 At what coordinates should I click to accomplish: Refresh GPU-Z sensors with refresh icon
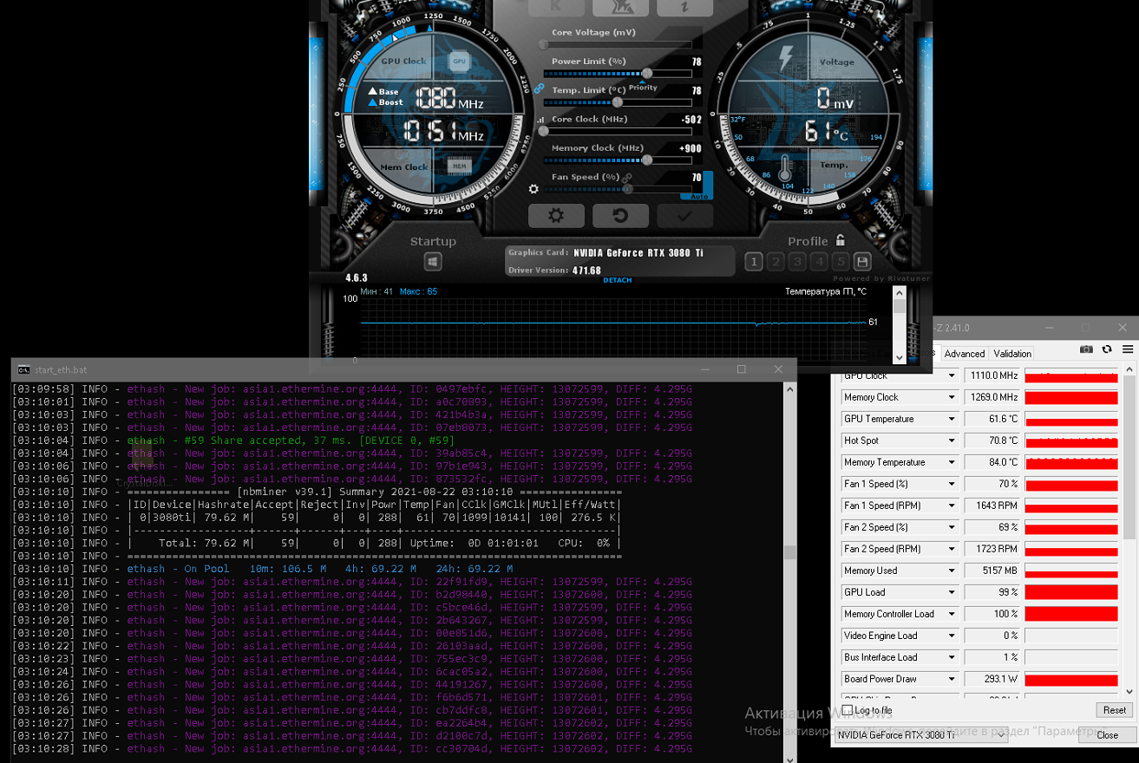[x=1107, y=349]
